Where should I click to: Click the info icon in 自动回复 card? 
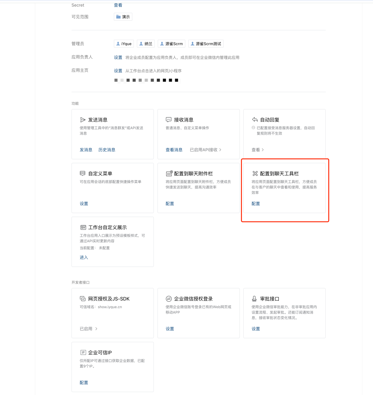point(253,128)
